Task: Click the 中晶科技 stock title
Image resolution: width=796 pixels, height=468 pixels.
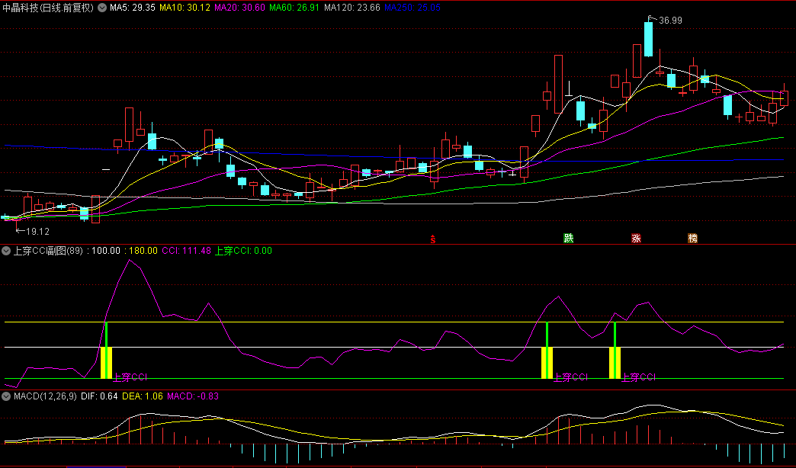Action: click(x=47, y=8)
